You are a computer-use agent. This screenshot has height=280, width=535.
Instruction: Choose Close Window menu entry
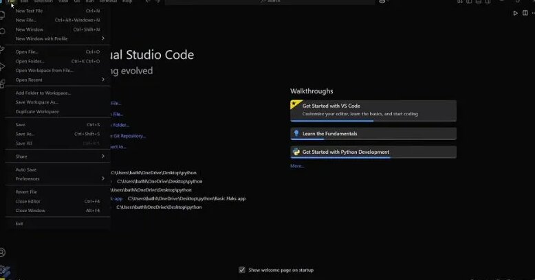click(58, 211)
